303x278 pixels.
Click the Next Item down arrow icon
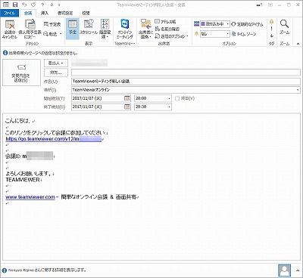click(52, 5)
